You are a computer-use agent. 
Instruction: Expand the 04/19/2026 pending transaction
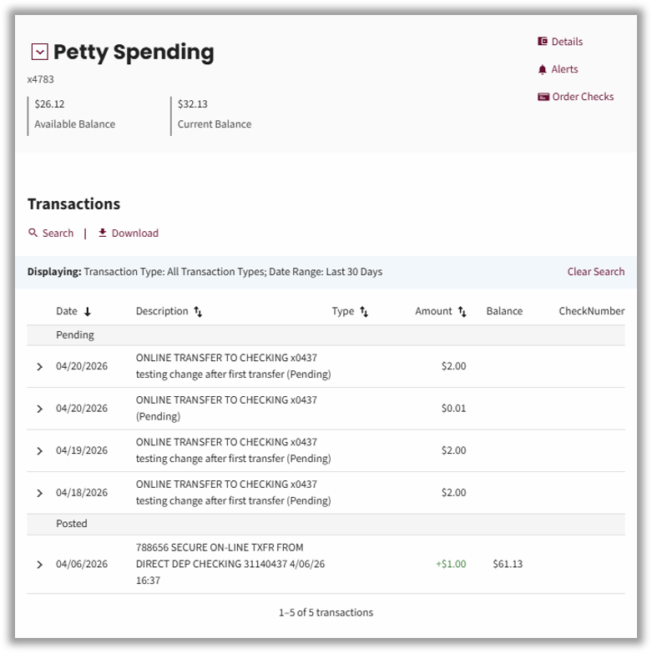39,451
